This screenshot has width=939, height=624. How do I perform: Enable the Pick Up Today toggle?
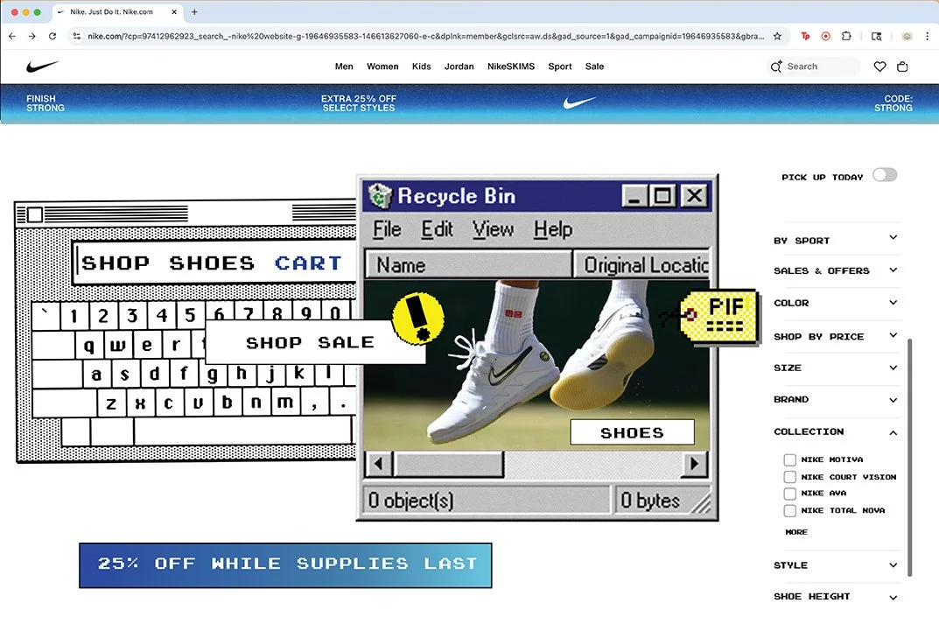(885, 174)
